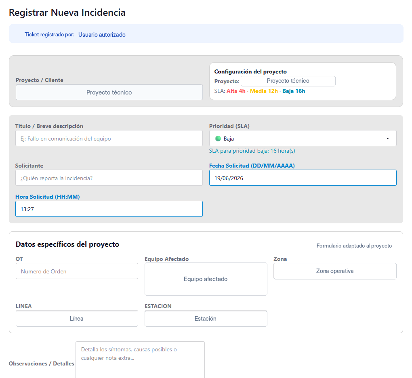Click the 'Hora Solicitud (HH:MM)' label
The width and height of the screenshot is (412, 378).
tap(48, 197)
